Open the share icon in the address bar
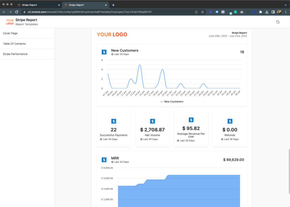This screenshot has height=207, width=290. (x=196, y=12)
